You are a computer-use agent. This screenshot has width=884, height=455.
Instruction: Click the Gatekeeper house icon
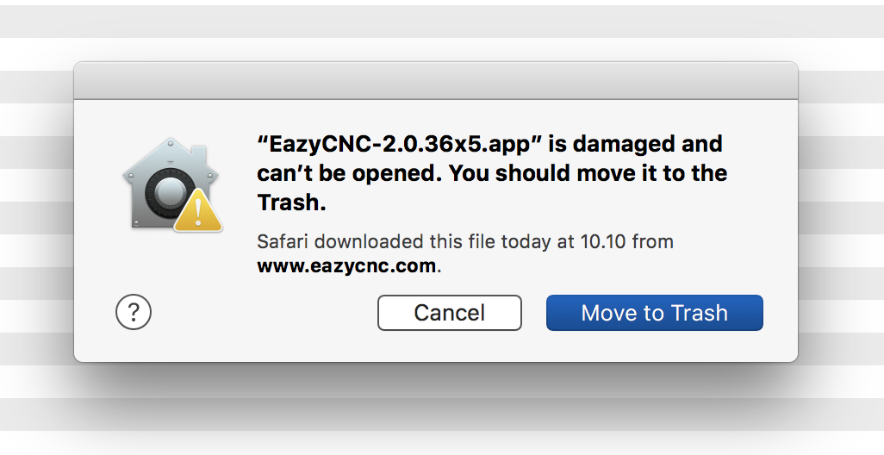point(172,184)
